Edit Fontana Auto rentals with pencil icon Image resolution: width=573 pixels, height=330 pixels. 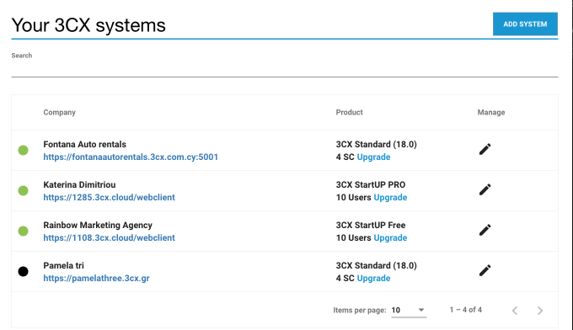click(x=485, y=149)
